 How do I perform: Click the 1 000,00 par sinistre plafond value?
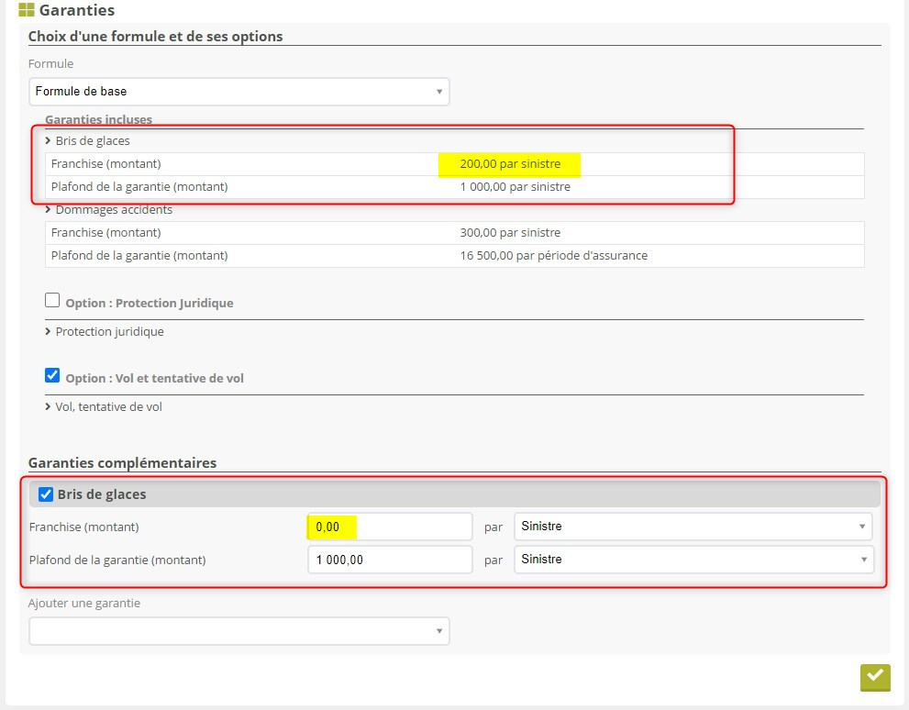tap(515, 187)
